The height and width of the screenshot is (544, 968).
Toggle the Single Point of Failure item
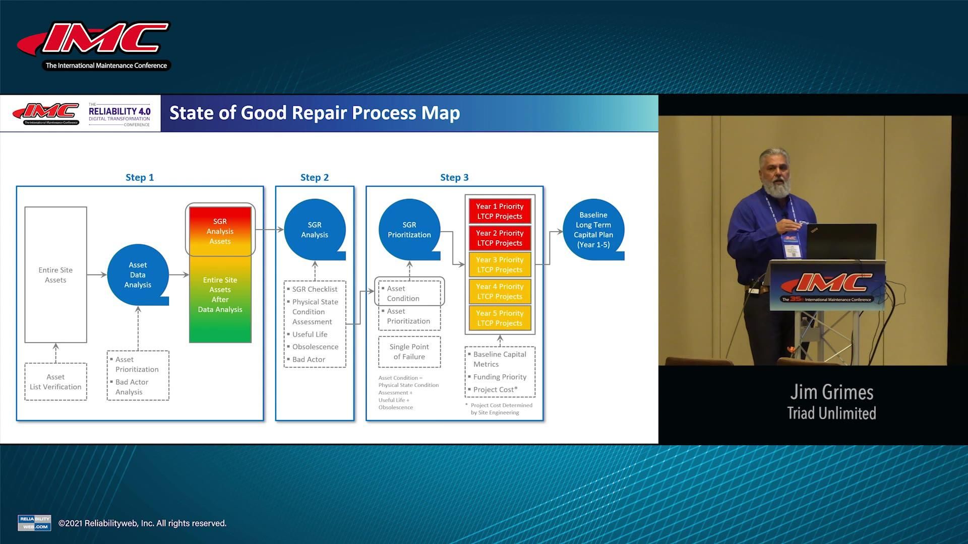(409, 351)
